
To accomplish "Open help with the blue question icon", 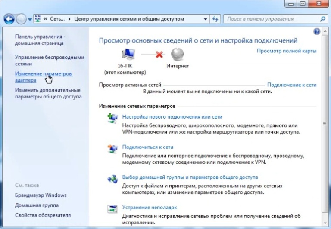I will coord(317,31).
